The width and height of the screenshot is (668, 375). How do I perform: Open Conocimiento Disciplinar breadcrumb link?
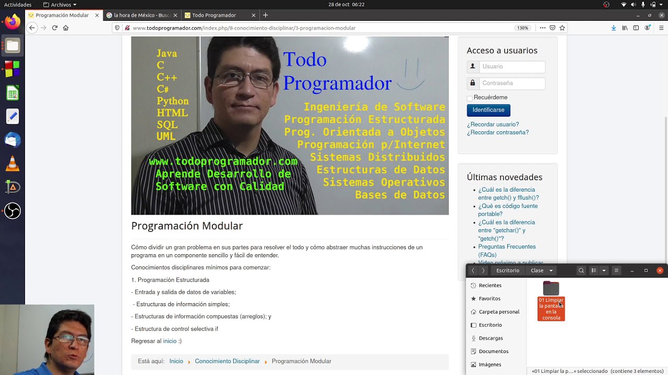[x=227, y=361]
